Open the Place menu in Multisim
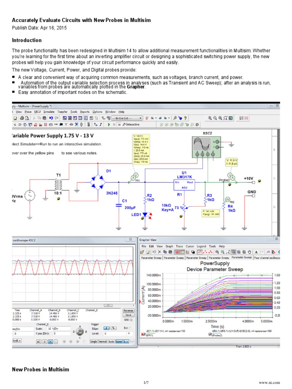The image size is (292, 389). tap(28, 112)
